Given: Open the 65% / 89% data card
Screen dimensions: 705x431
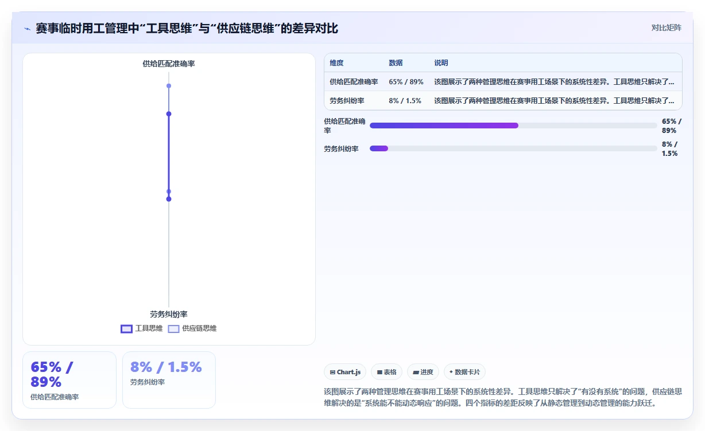Looking at the screenshot, I should coord(69,380).
